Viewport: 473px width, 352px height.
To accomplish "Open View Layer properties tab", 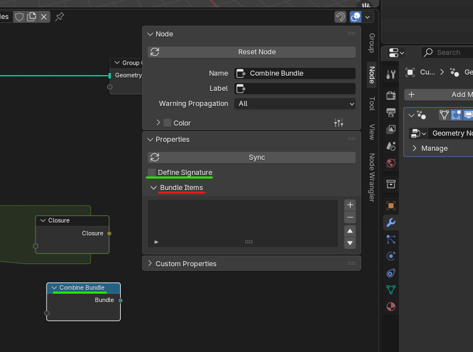I will click(x=391, y=129).
